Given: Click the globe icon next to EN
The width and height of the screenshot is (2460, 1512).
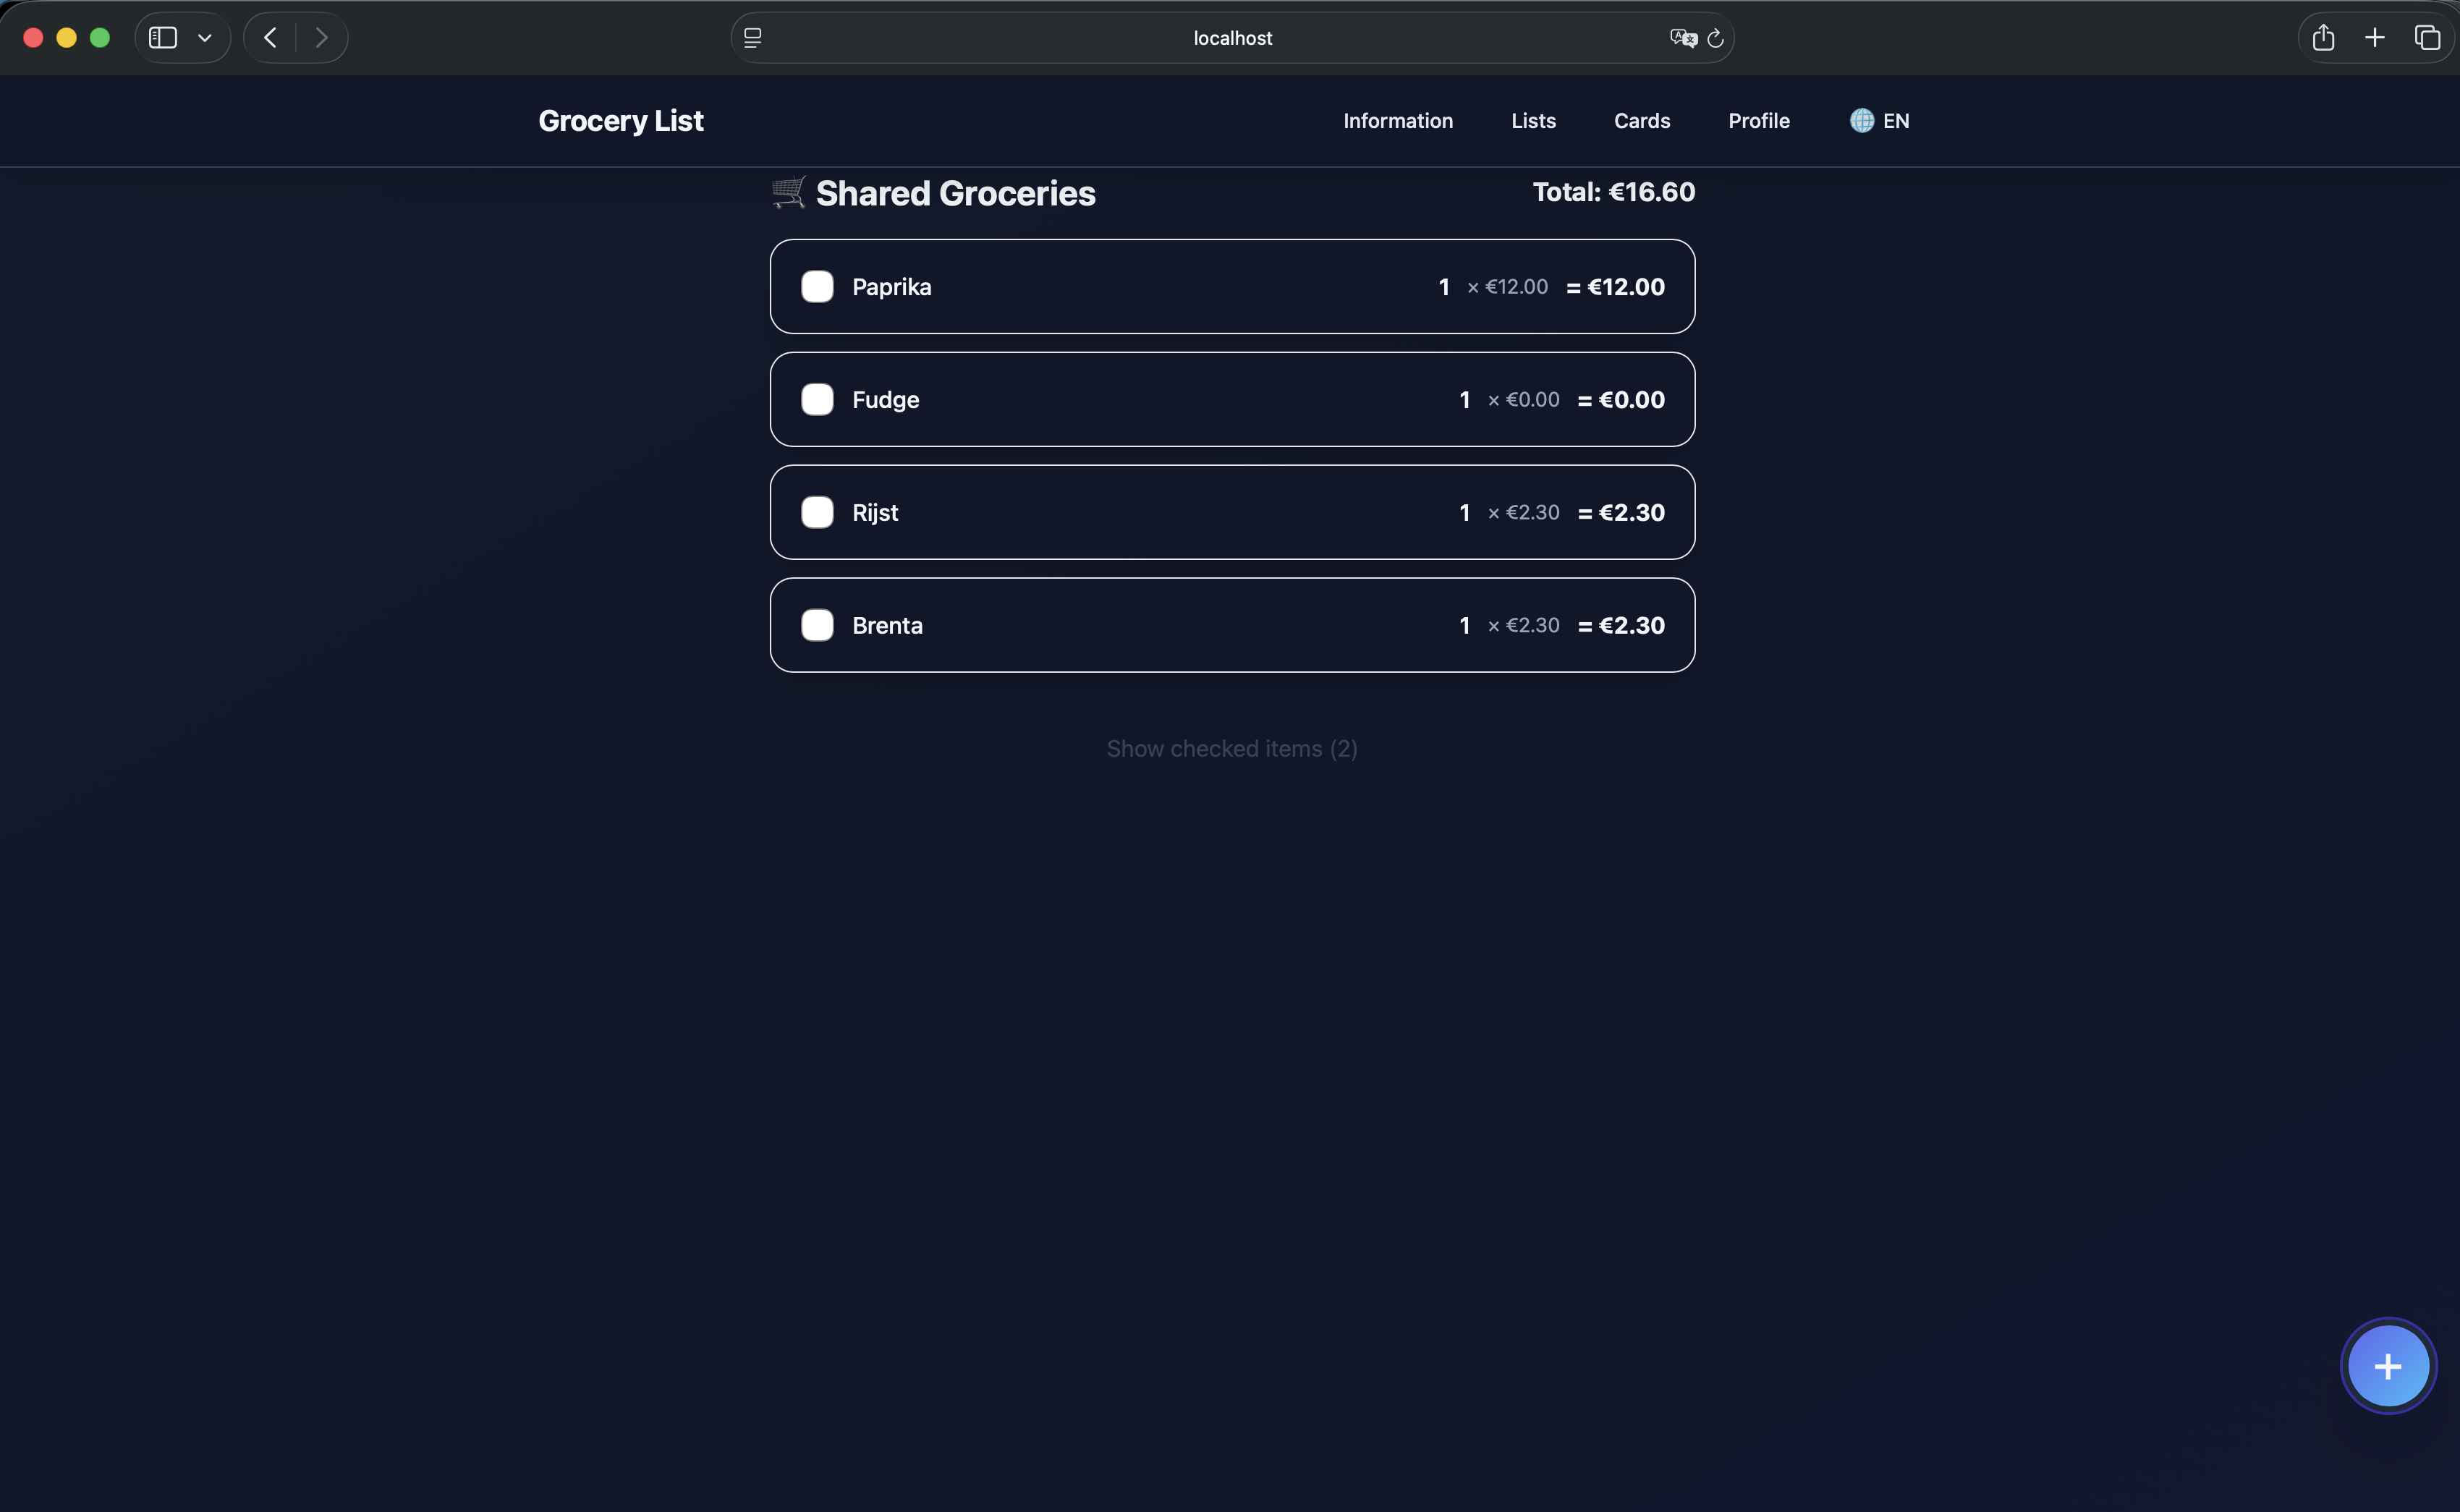Looking at the screenshot, I should click(1861, 120).
